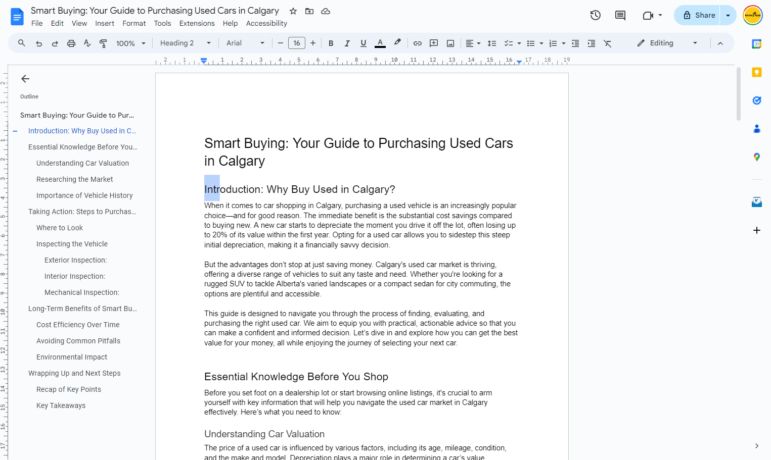Choose text color
Viewport: 771px width, 460px height.
(380, 43)
